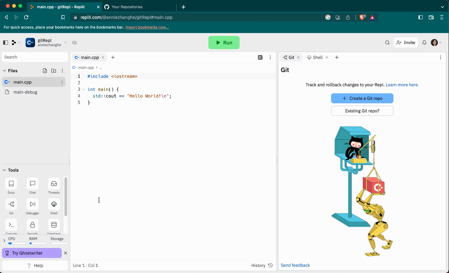Select the Chat tool

(x=32, y=186)
